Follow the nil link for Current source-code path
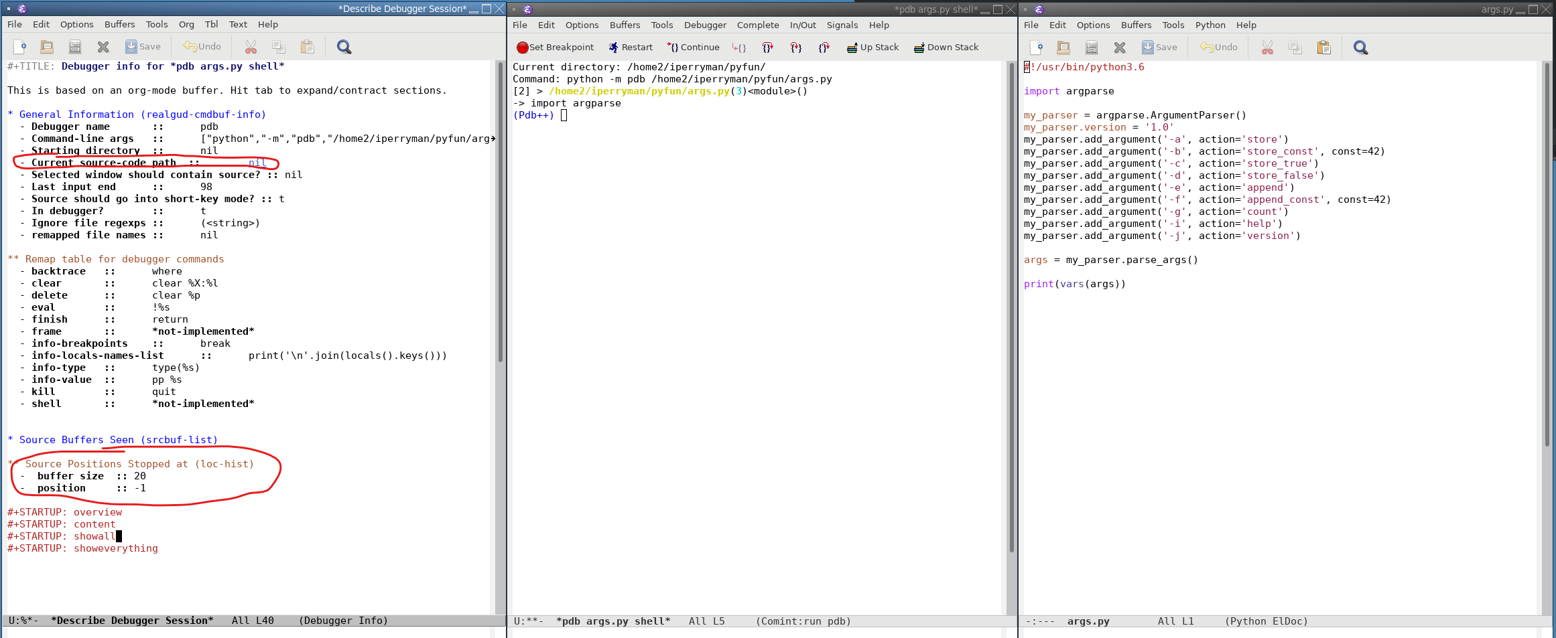The image size is (1556, 638). 257,162
